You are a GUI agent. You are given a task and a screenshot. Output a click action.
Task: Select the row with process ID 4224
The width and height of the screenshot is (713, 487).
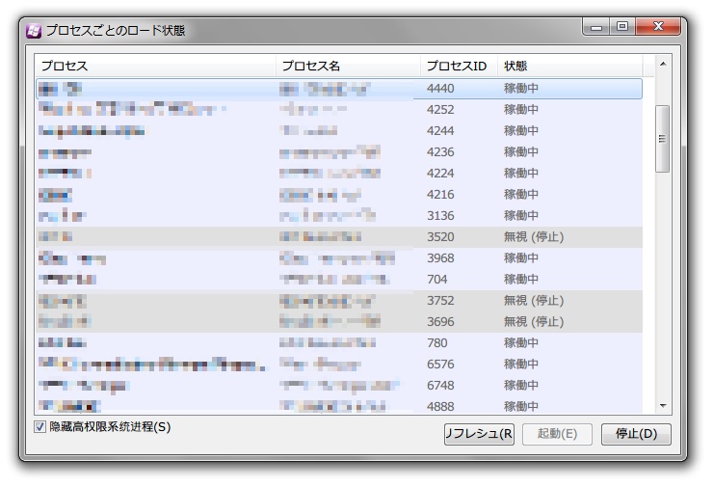(x=339, y=174)
